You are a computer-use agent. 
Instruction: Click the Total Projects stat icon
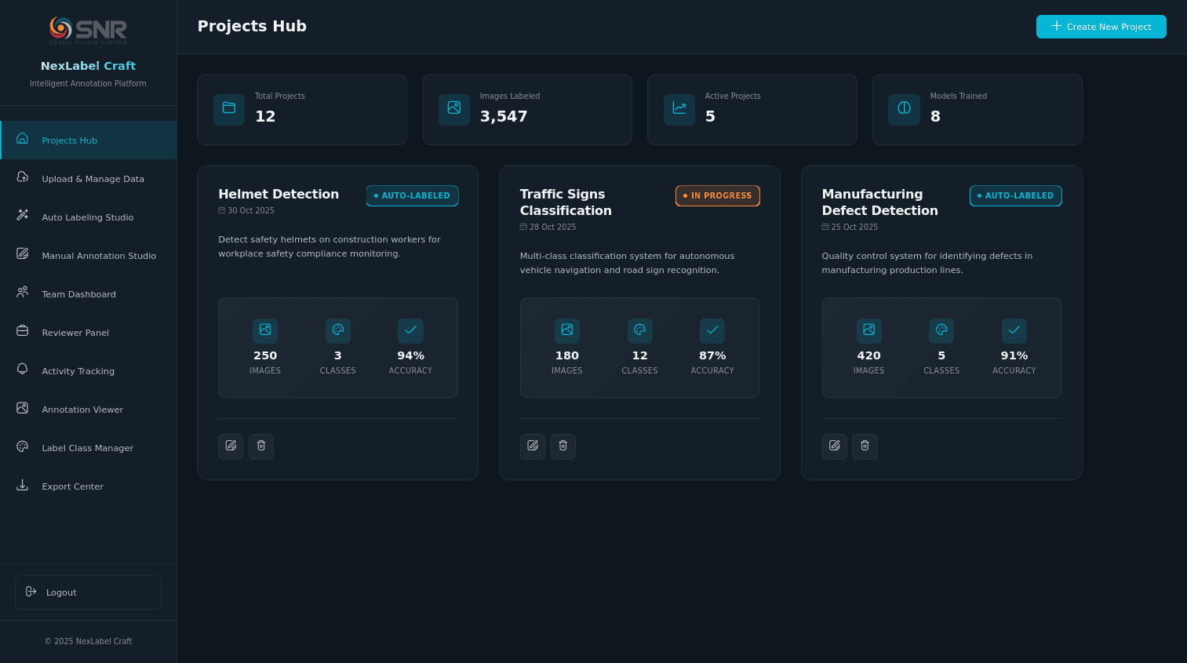(229, 110)
